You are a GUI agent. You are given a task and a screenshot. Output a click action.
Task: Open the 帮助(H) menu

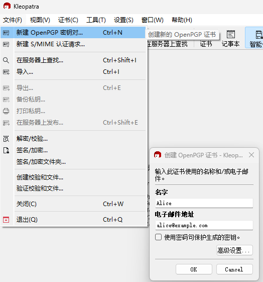click(182, 20)
